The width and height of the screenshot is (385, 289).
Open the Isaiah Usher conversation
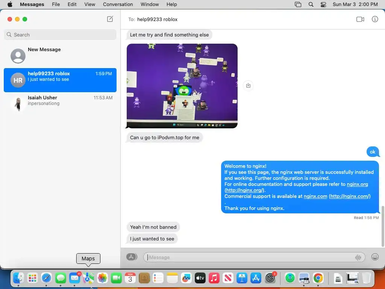click(60, 104)
